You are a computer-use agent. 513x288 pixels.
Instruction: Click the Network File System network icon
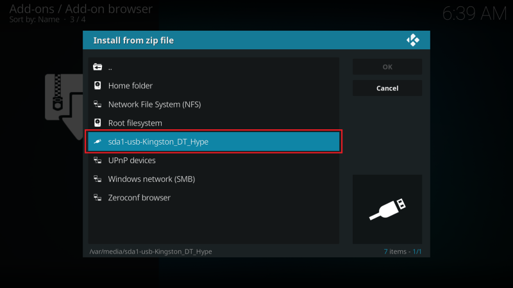pos(97,104)
